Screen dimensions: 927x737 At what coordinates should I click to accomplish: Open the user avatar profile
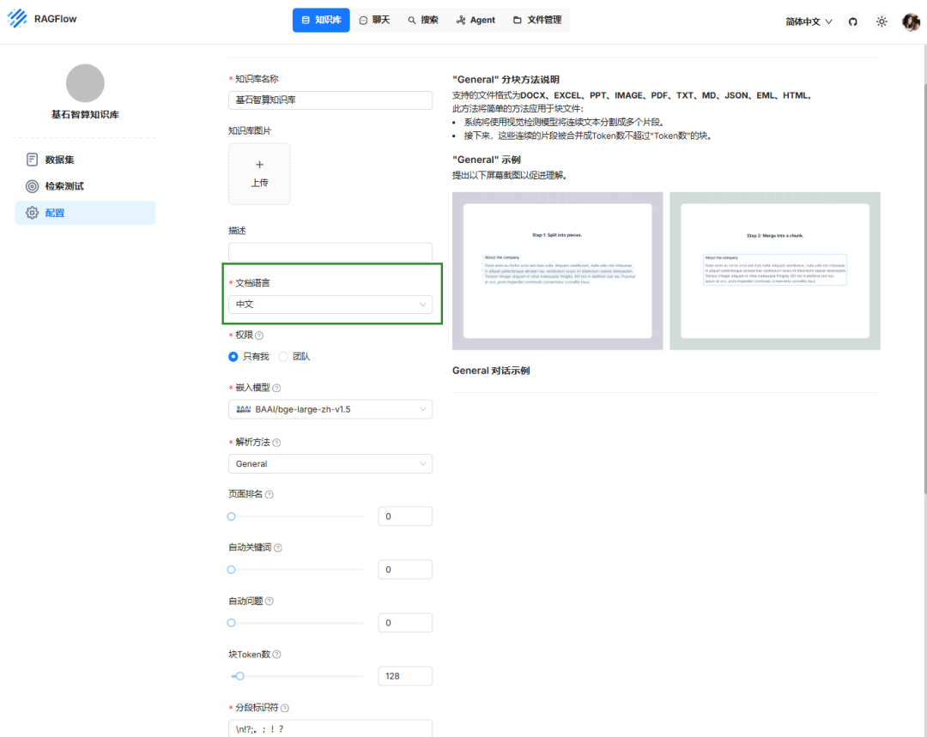pos(911,21)
